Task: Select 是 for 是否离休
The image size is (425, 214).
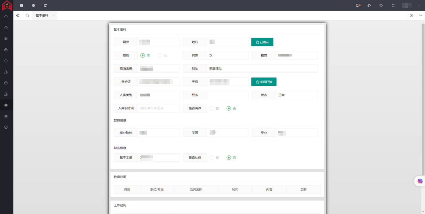Action: pos(211,108)
